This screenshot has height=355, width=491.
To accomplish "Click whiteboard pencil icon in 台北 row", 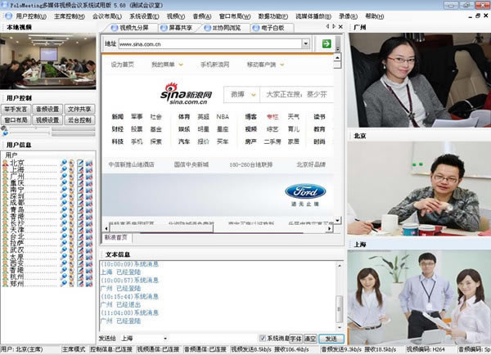I will (x=80, y=236).
